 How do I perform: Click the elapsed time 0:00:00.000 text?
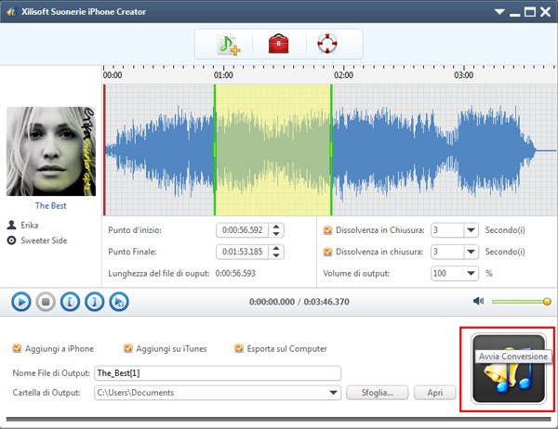click(272, 302)
